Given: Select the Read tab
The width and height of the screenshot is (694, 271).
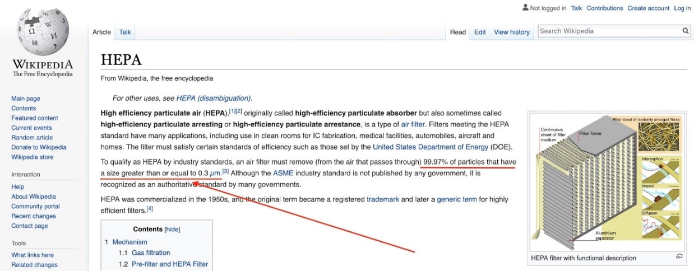Looking at the screenshot, I should coord(458,32).
